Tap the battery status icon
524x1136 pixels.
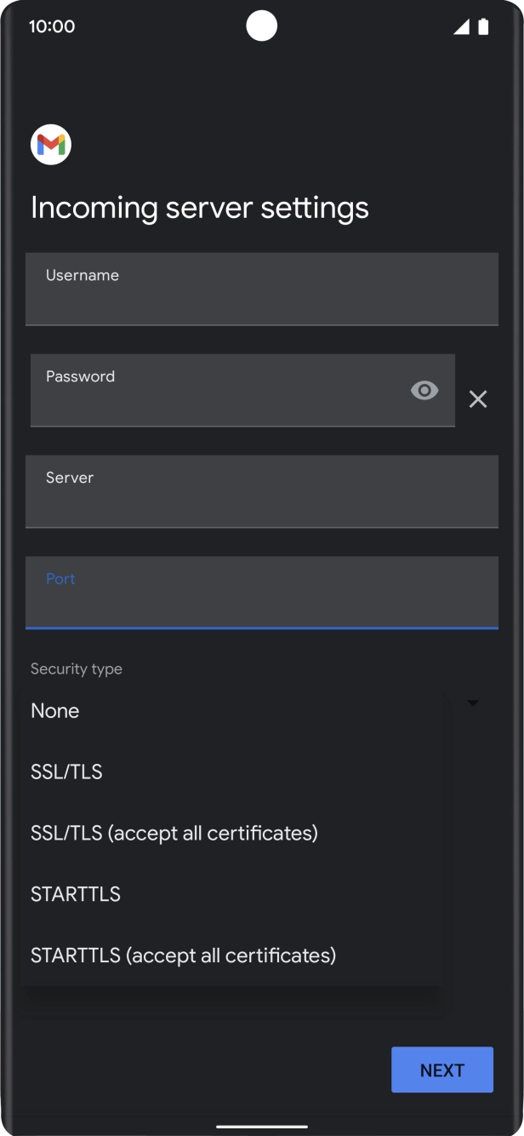click(x=483, y=26)
